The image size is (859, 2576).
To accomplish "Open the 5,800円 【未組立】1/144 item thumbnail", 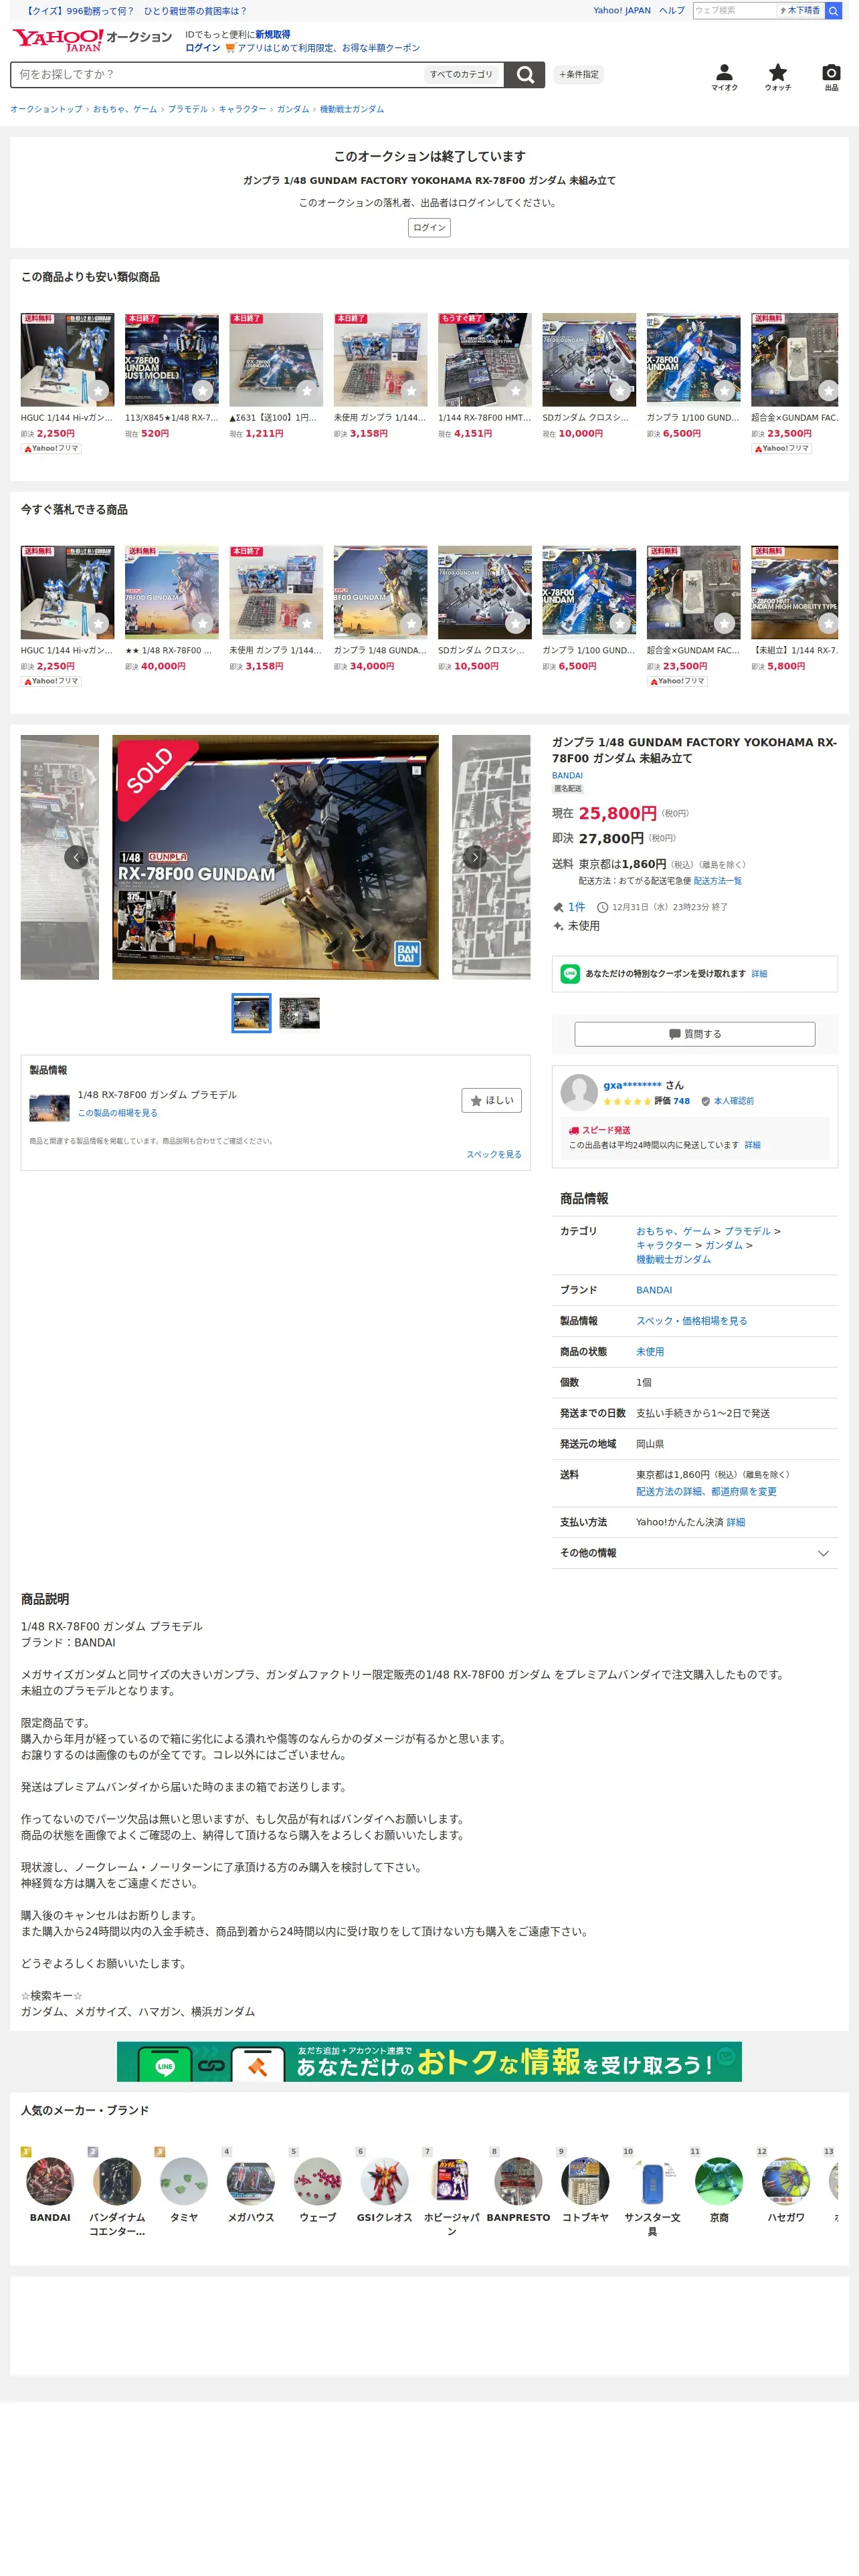I will click(x=794, y=592).
